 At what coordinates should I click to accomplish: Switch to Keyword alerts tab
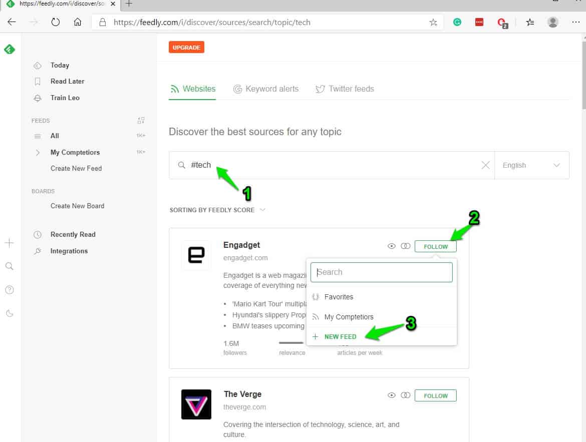pos(266,89)
